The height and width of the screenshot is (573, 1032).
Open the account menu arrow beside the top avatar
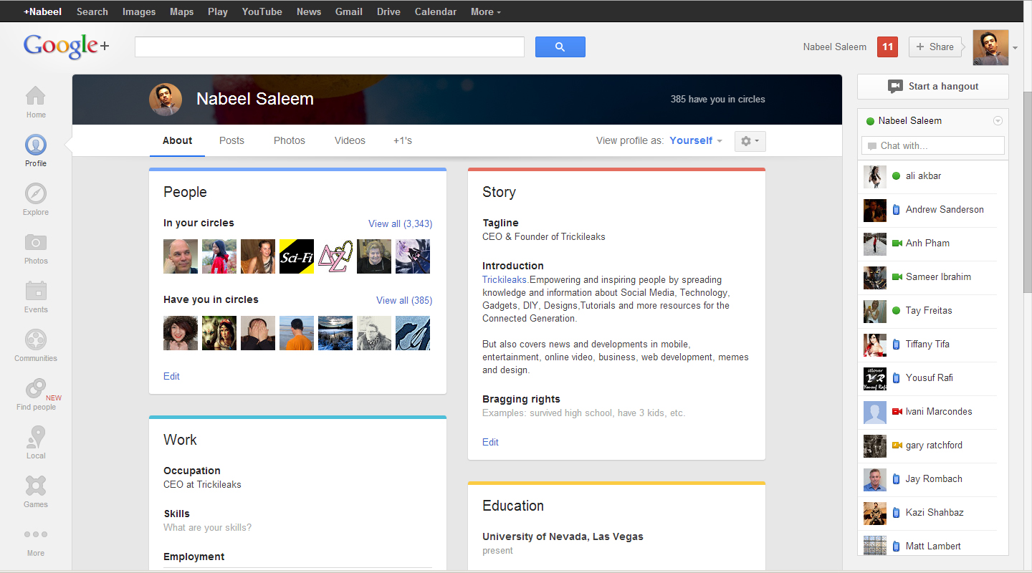pos(1015,48)
